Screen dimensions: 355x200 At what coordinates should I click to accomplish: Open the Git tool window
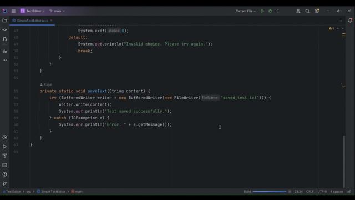click(x=4, y=183)
